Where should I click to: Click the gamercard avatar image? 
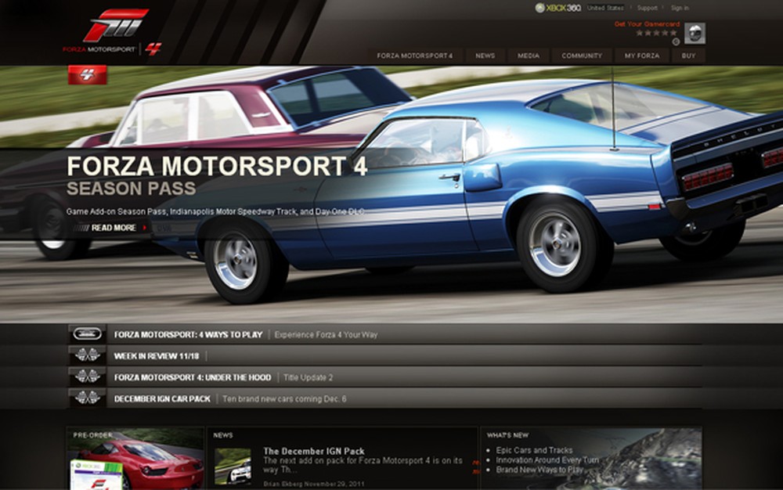click(695, 33)
